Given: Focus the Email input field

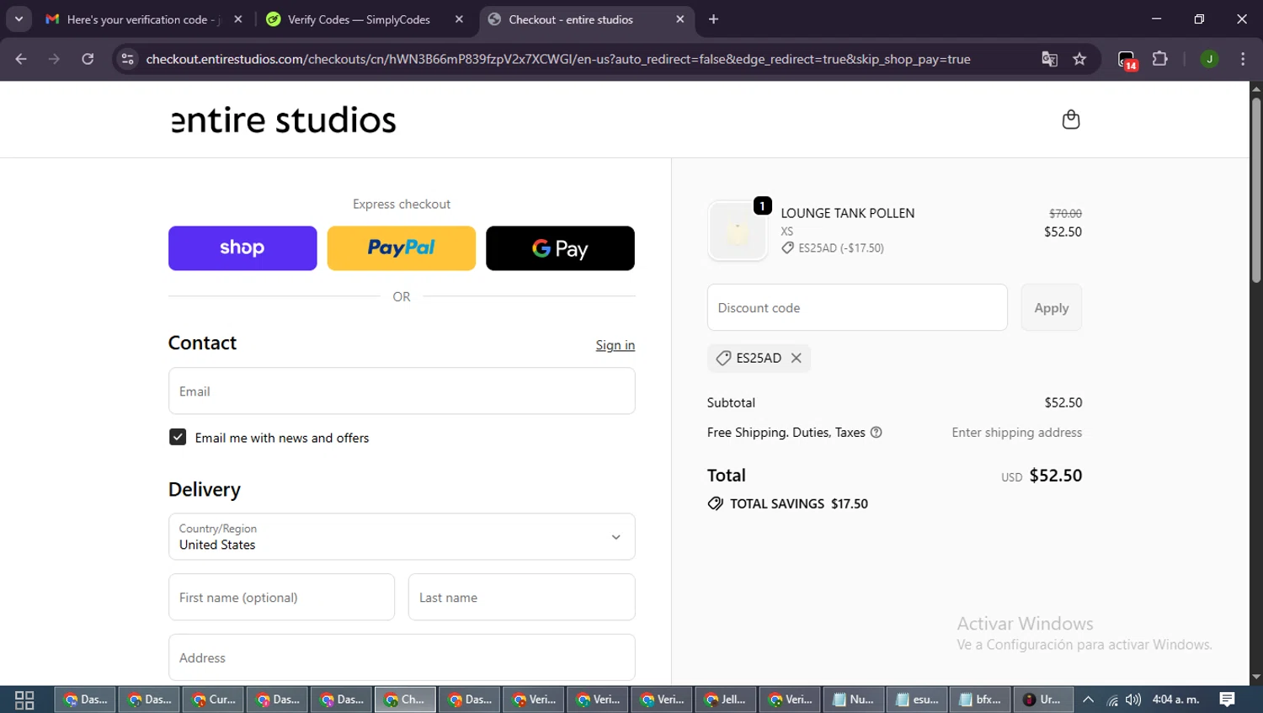Looking at the screenshot, I should click(x=402, y=391).
